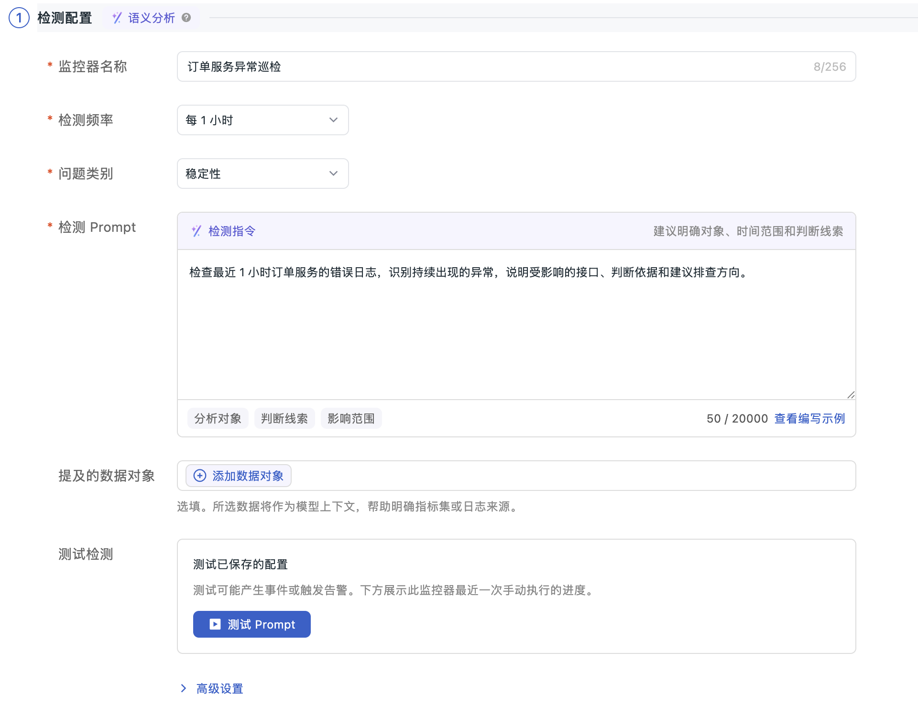Viewport: 918px width, 717px height.
Task: Click the 检测指令 header text
Action: (232, 231)
